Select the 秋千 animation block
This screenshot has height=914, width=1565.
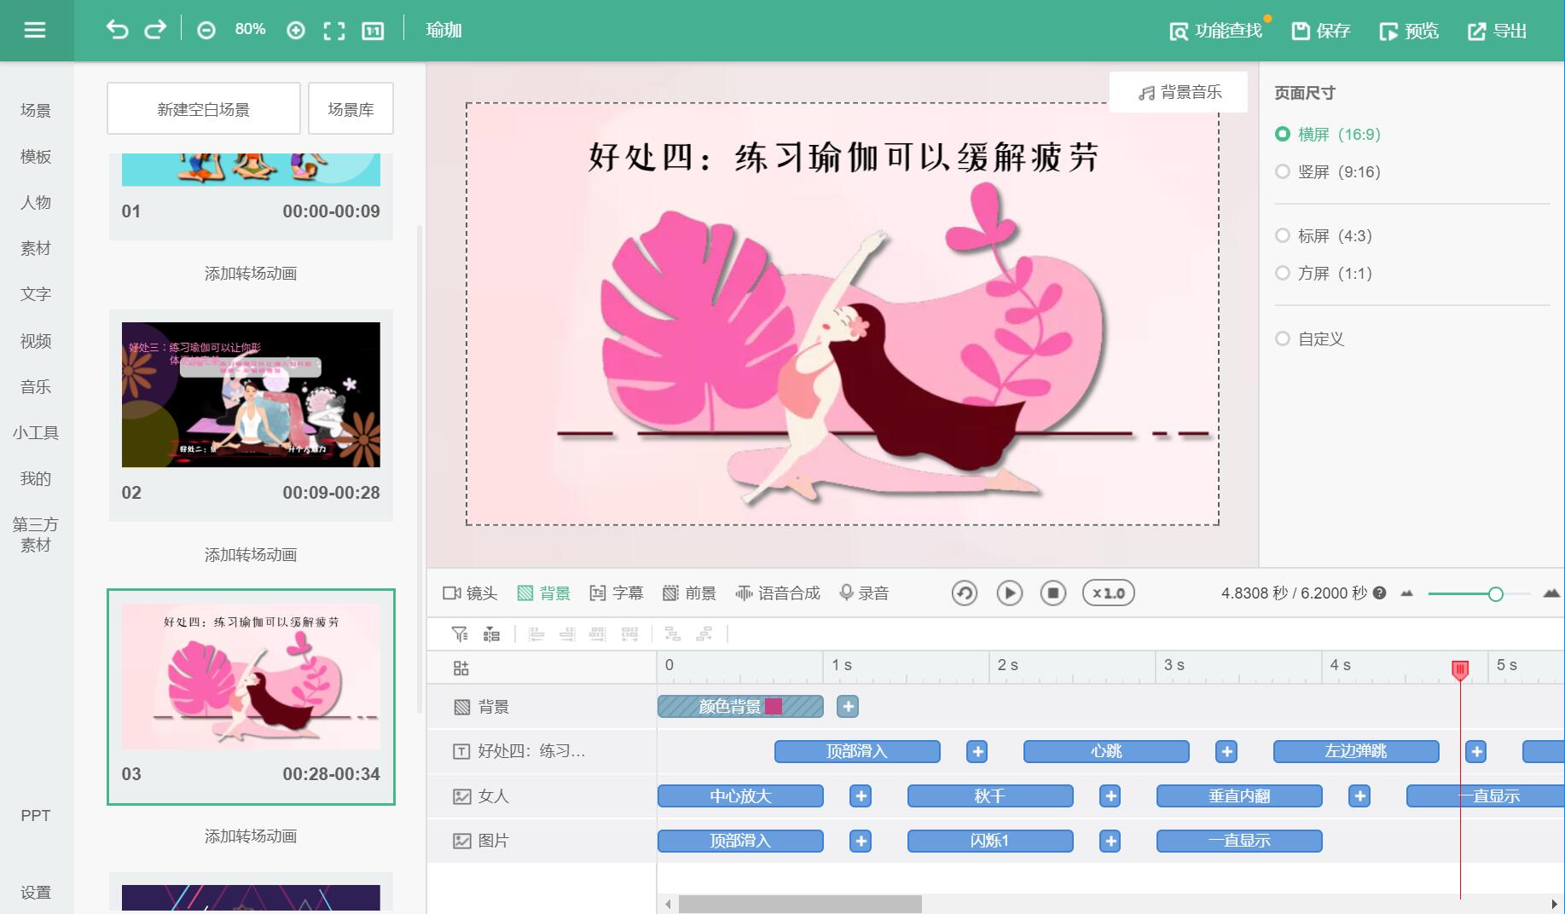pyautogui.click(x=990, y=795)
